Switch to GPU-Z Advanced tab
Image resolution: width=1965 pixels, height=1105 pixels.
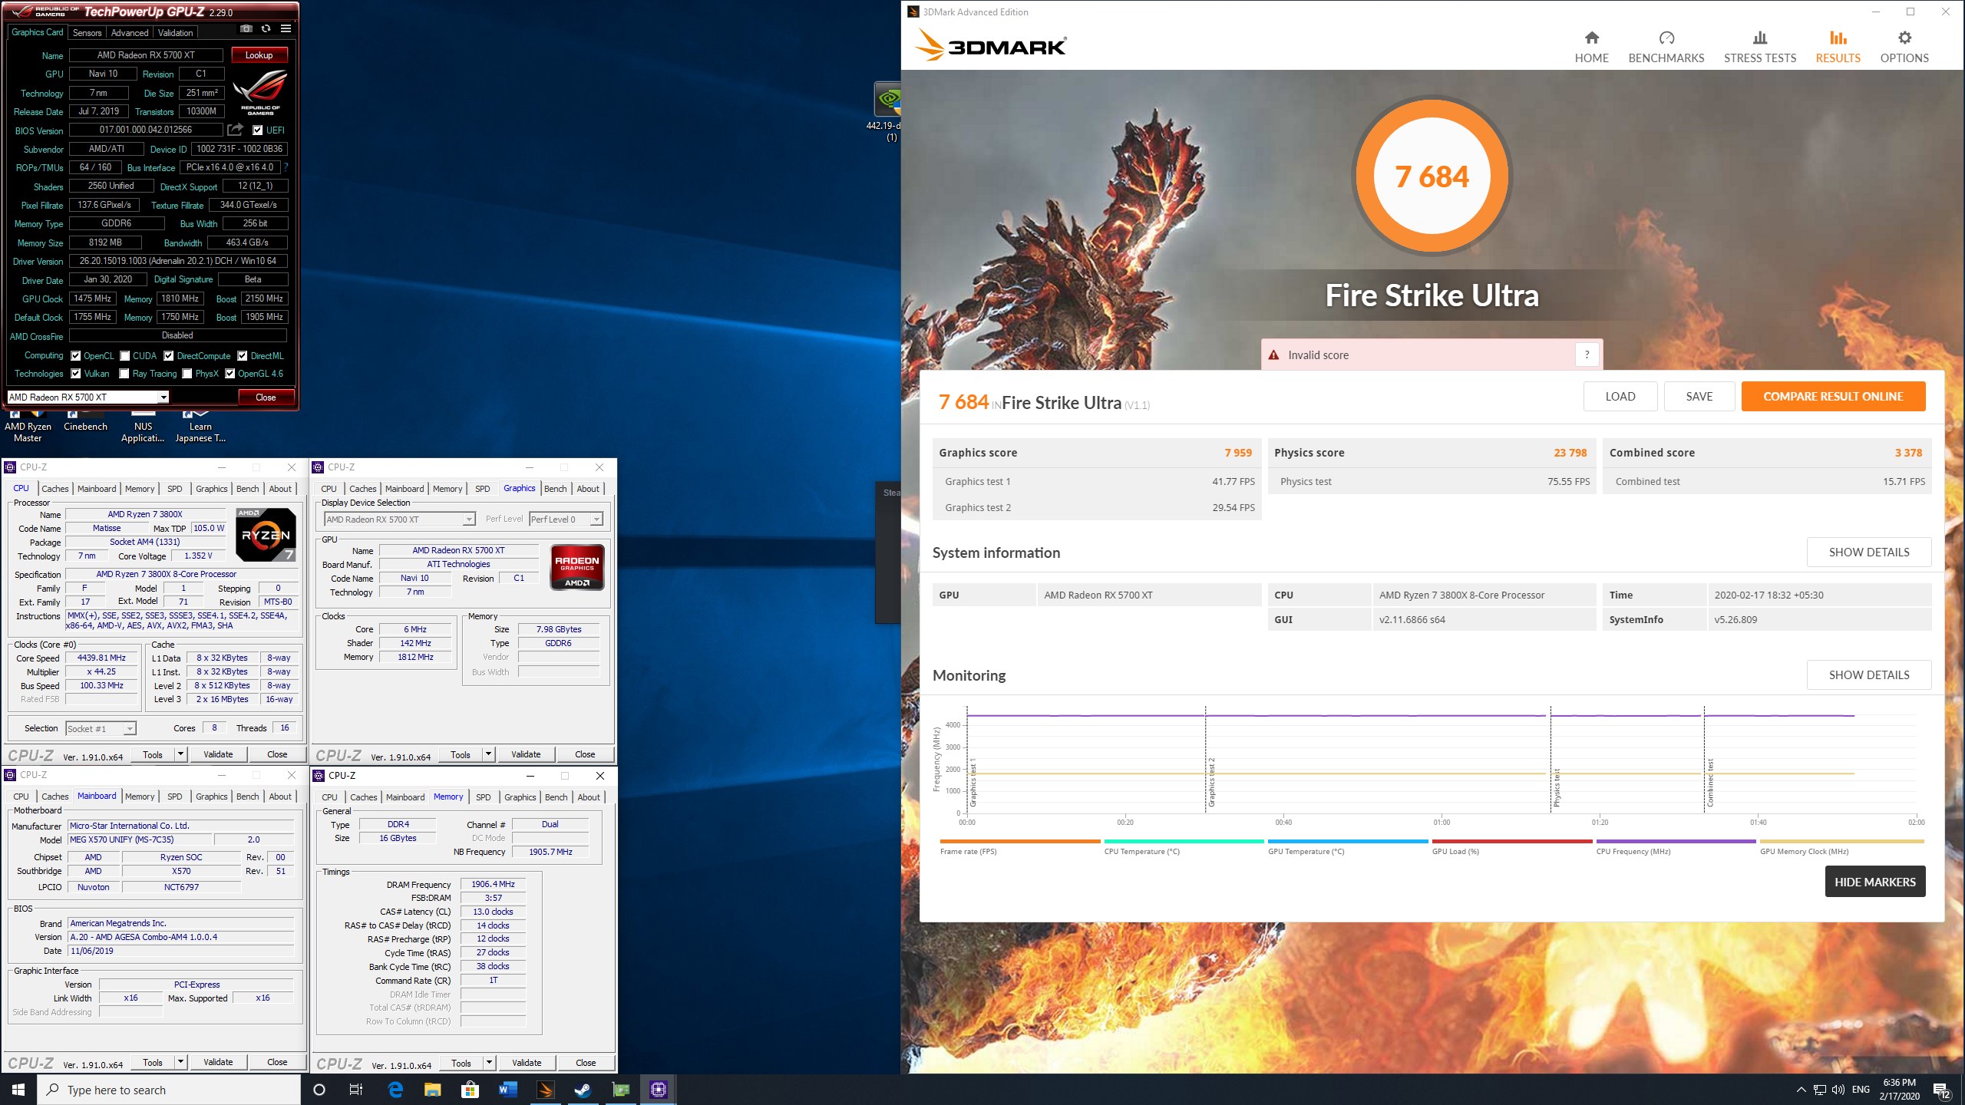130,32
